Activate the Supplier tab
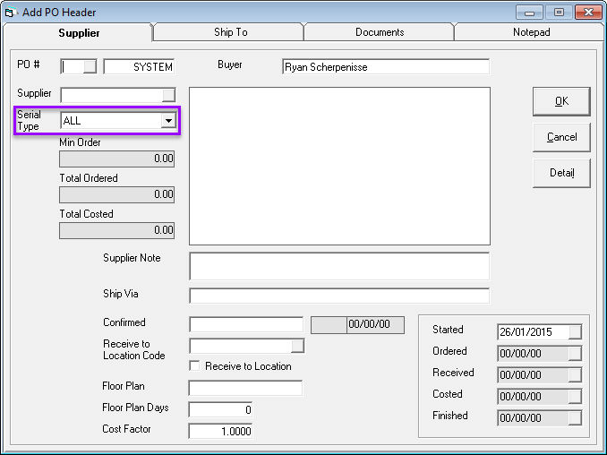This screenshot has width=607, height=455. 79,33
